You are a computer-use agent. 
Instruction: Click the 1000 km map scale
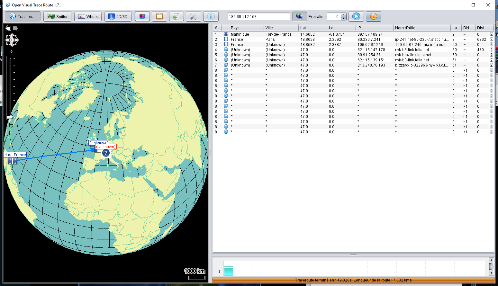click(195, 273)
